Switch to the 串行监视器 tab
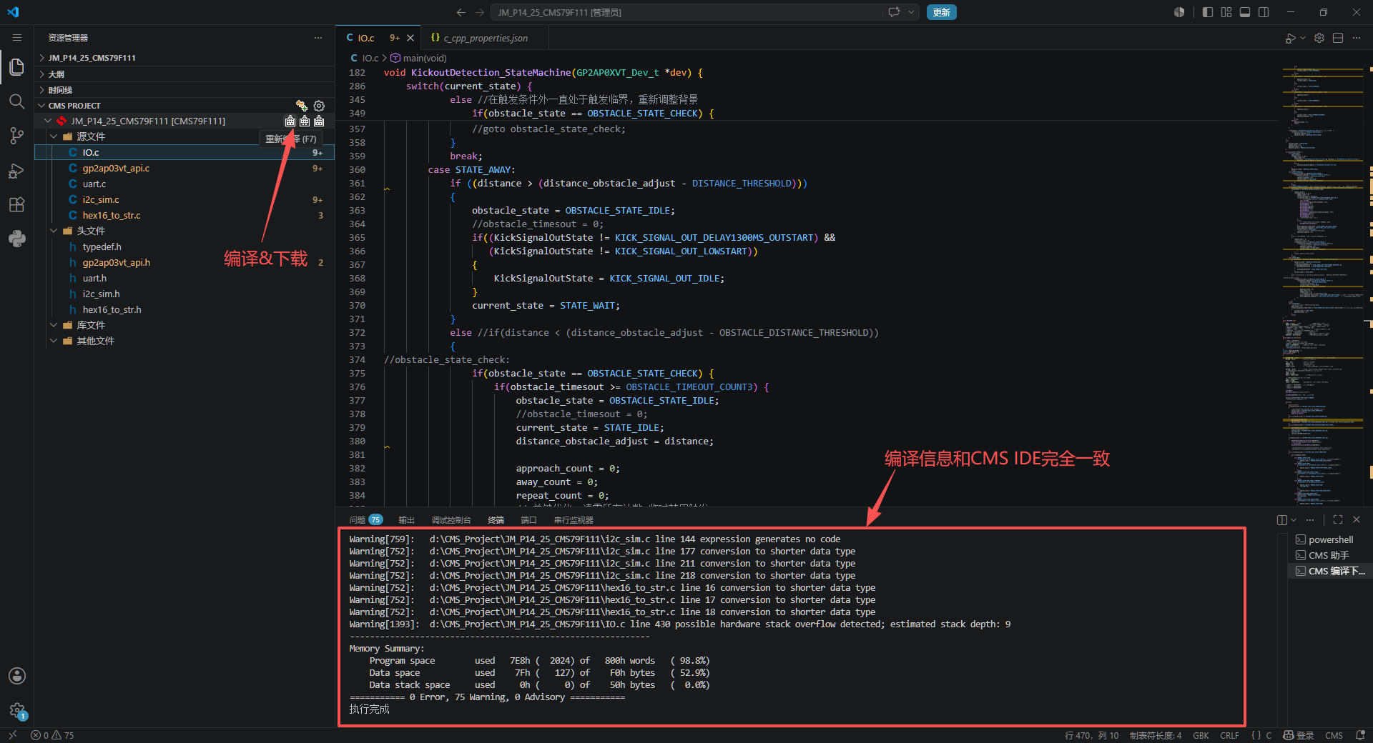The width and height of the screenshot is (1373, 743). 574,520
